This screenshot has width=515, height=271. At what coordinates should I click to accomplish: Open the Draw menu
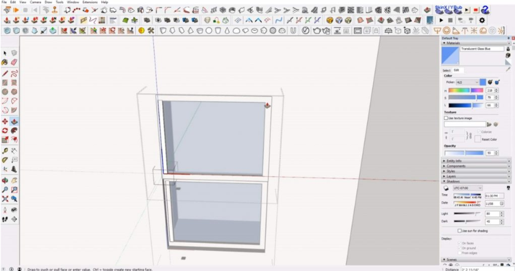[x=48, y=2]
